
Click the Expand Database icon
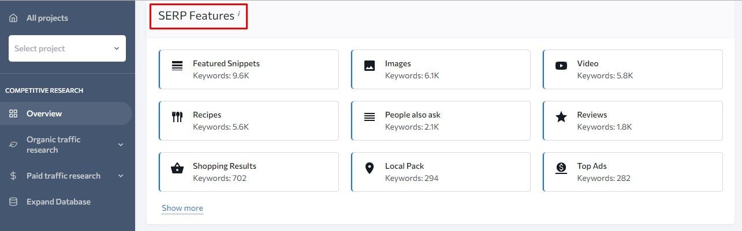click(13, 202)
